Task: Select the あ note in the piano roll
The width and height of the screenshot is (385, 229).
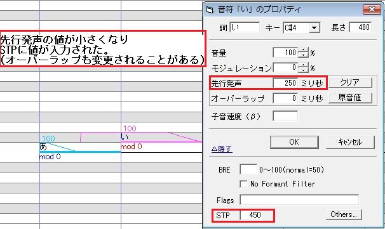Action: [x=80, y=147]
